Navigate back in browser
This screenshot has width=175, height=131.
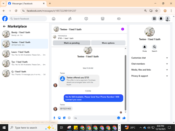point(4,11)
